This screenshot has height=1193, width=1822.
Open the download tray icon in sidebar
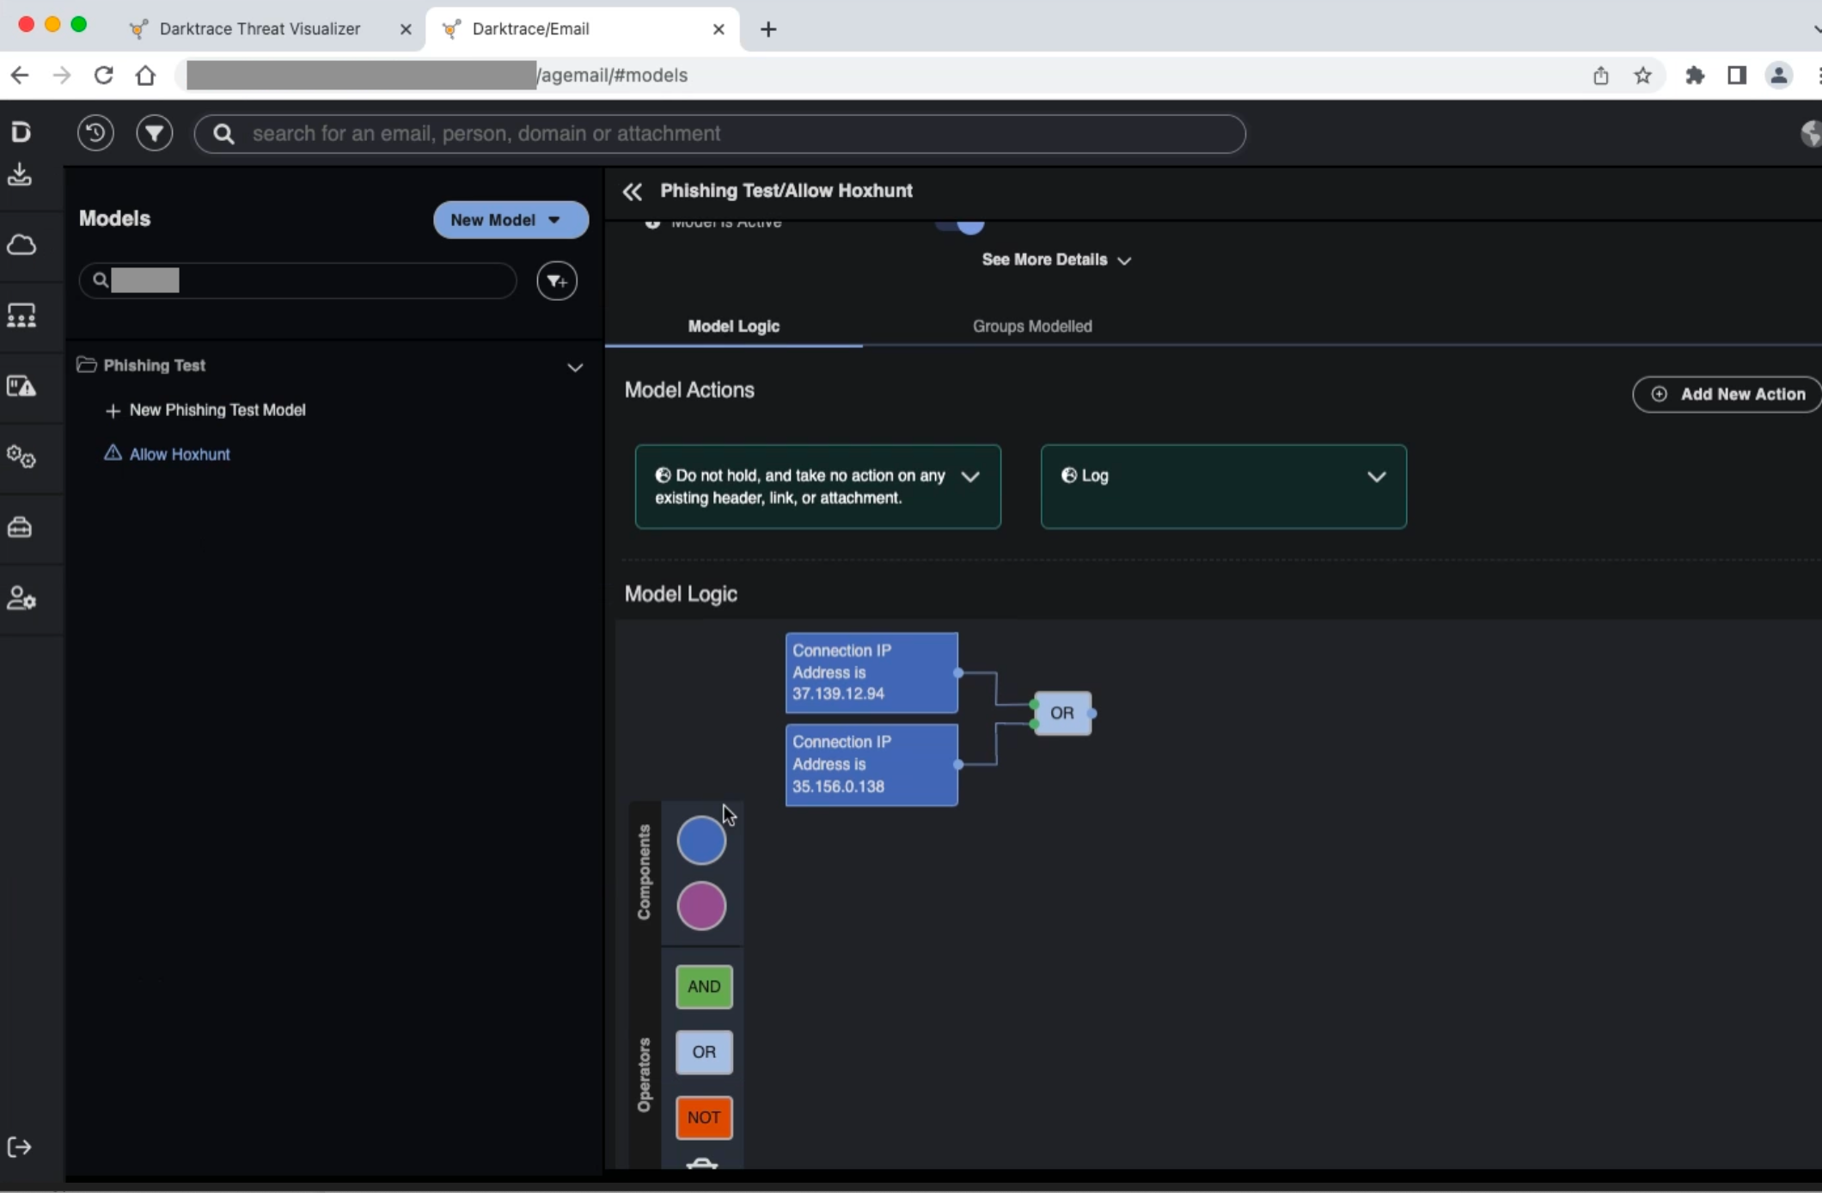pos(20,175)
